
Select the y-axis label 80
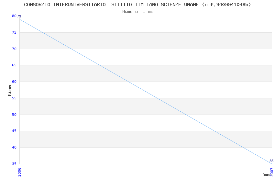click(14, 16)
